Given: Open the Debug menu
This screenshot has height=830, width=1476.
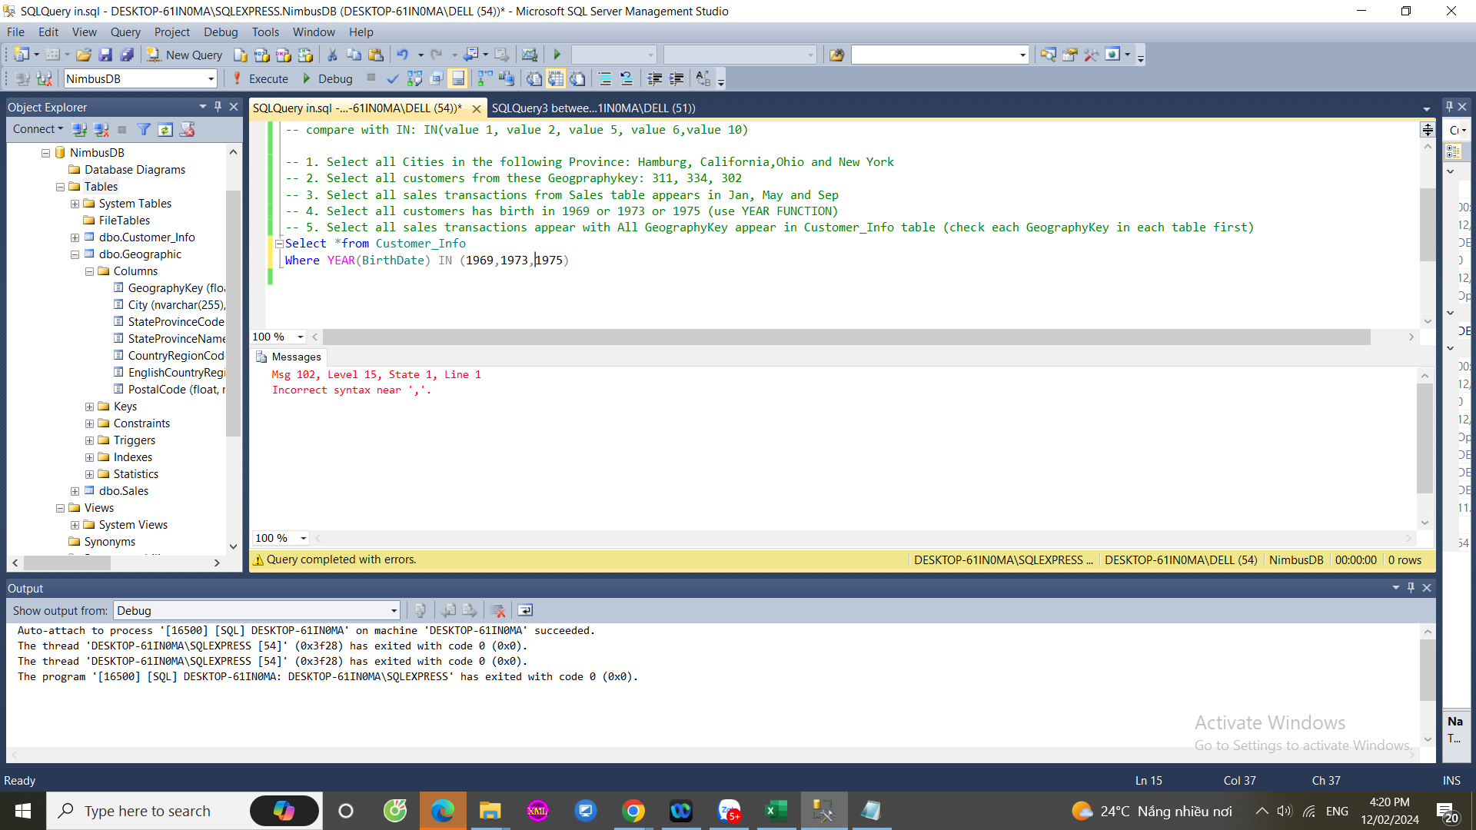Looking at the screenshot, I should click(x=221, y=32).
